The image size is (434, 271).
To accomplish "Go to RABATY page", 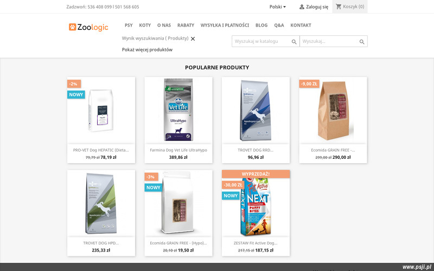I will [186, 25].
